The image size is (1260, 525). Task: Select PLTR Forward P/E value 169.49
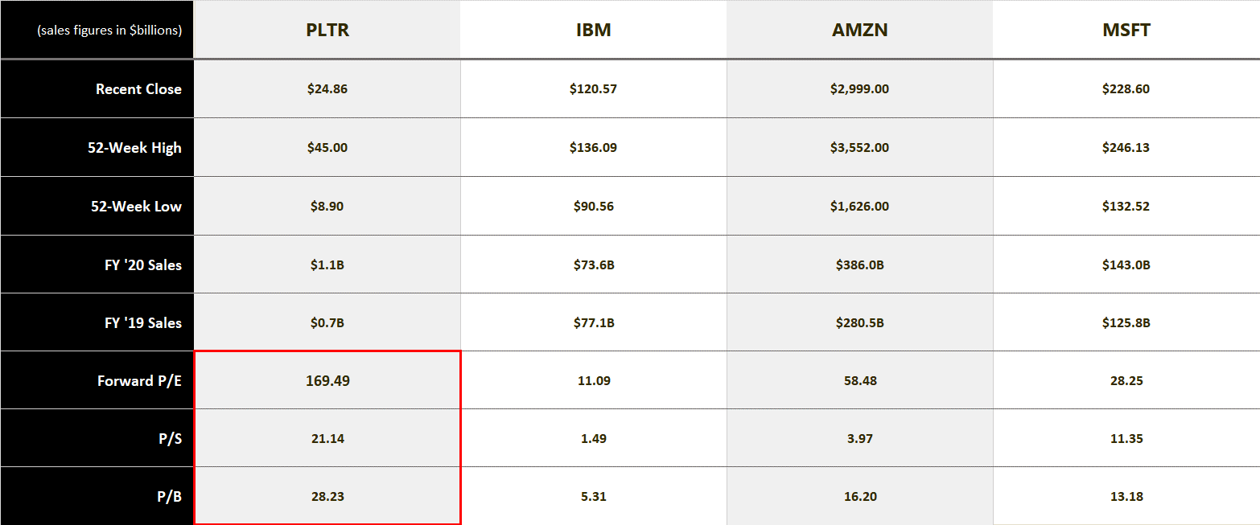(327, 380)
